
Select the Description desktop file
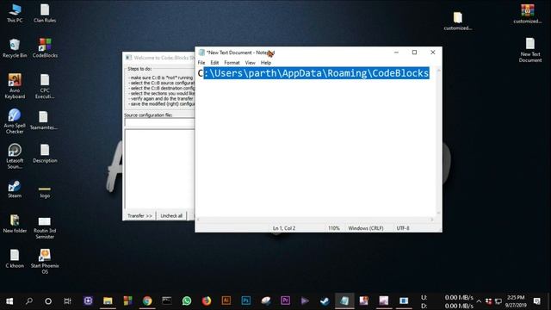(45, 153)
